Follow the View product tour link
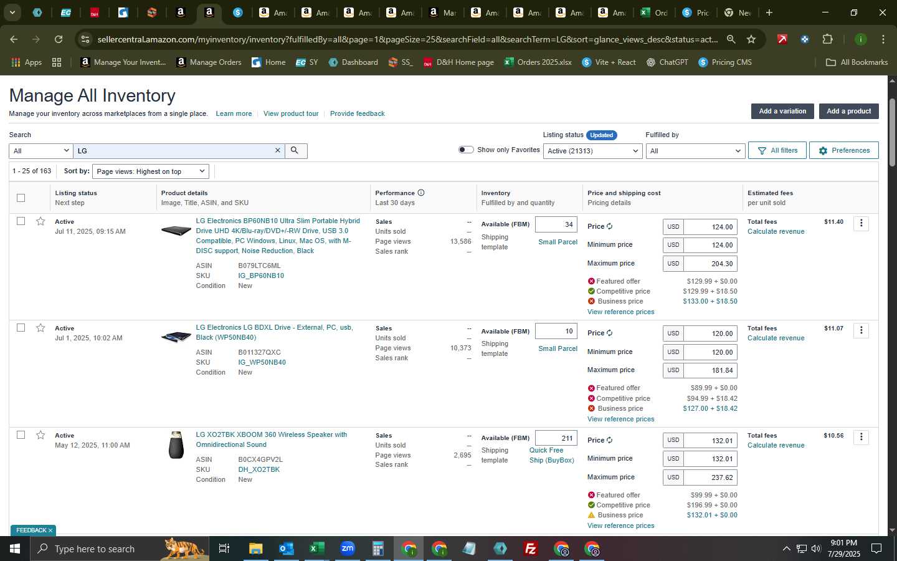 291,113
